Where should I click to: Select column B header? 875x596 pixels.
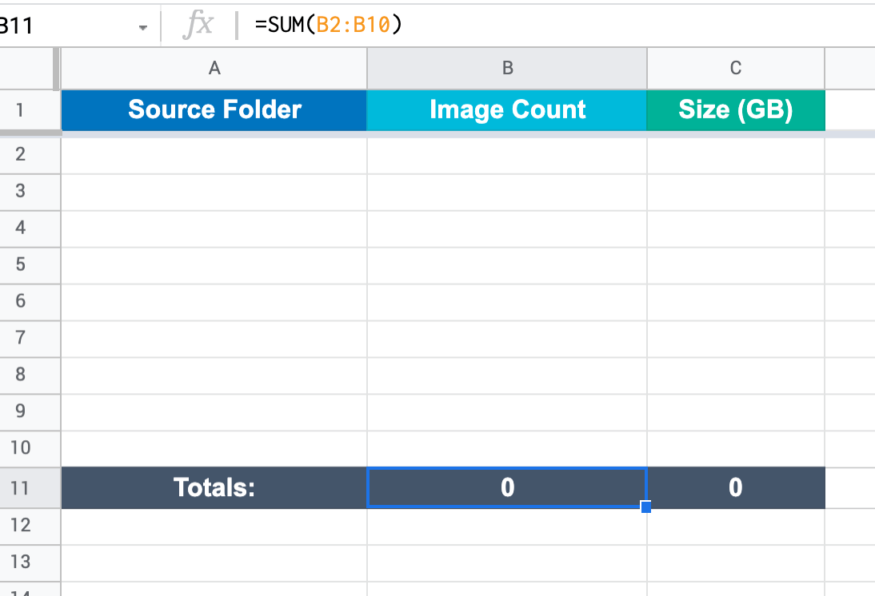507,68
